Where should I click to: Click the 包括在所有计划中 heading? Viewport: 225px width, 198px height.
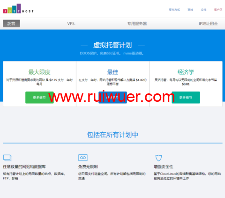point(112,135)
